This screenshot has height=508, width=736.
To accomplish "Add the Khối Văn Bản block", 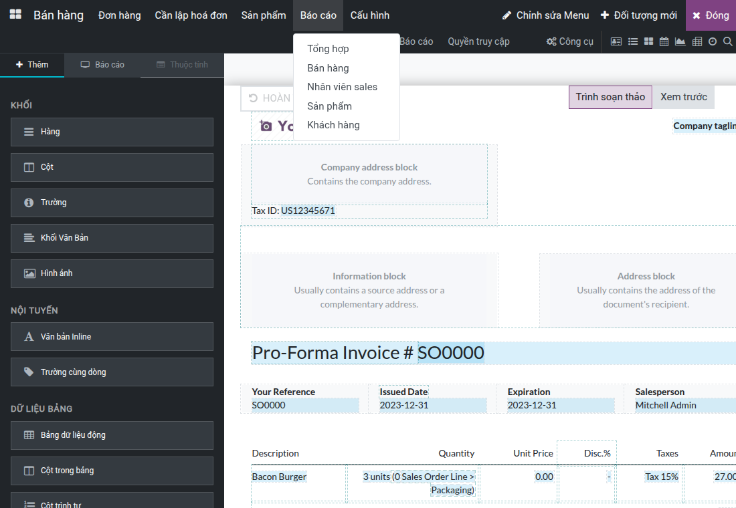I will 112,238.
